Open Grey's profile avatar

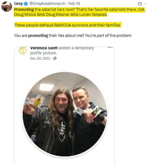7,7
